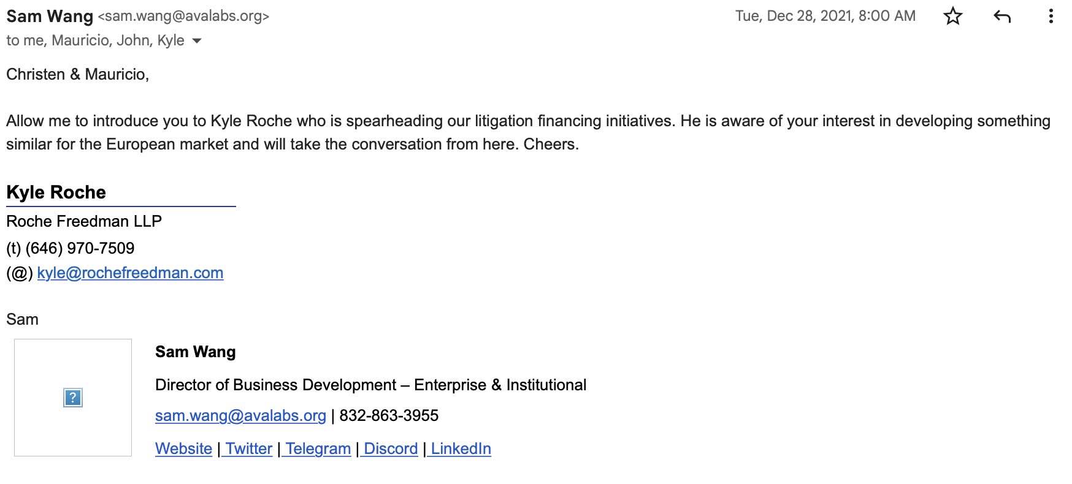This screenshot has width=1072, height=484.
Task: Click the Kyle Roche name heading
Action: point(56,192)
